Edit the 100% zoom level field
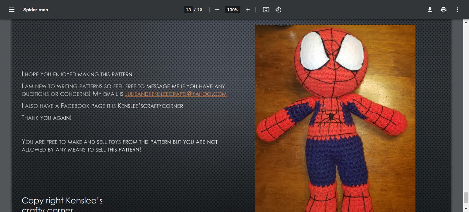Screen dimensions: 469x212 (232, 10)
